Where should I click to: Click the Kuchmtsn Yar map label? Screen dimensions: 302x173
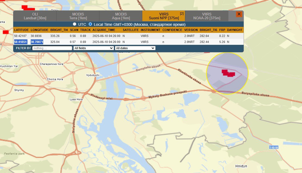(9, 66)
